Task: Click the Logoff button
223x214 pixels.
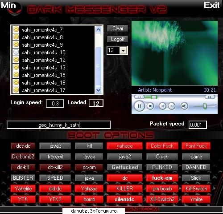Action: point(118,39)
